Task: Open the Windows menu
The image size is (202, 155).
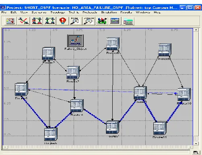Action: point(143,12)
